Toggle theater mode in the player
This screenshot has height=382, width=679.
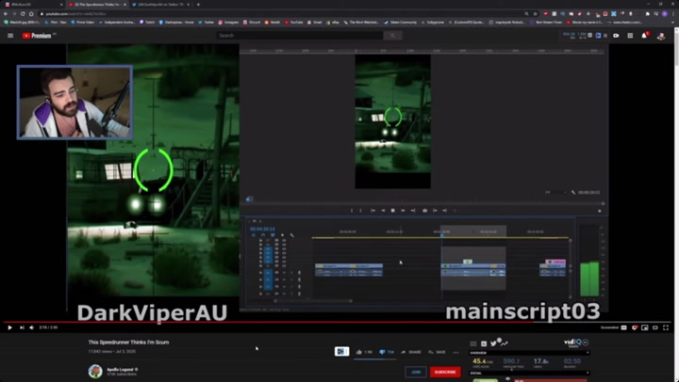click(x=655, y=327)
